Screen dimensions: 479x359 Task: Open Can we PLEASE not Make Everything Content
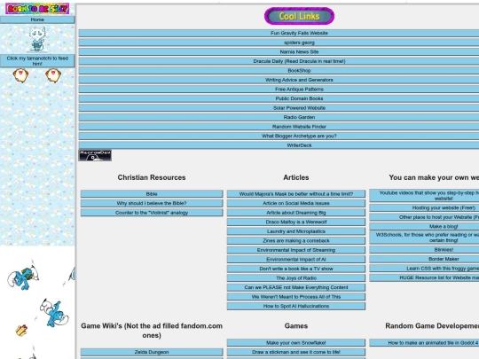point(296,287)
